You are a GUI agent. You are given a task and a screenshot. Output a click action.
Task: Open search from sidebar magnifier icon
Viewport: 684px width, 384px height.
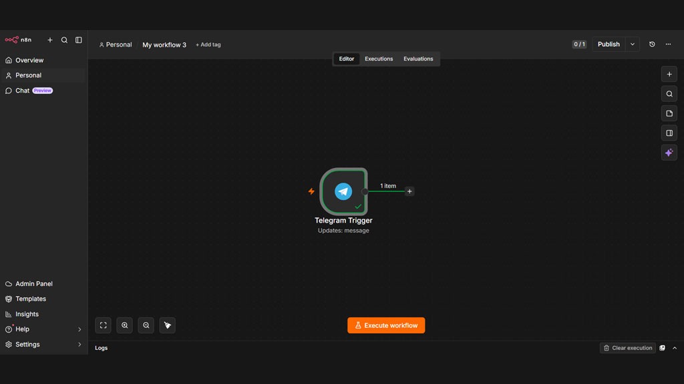[64, 40]
